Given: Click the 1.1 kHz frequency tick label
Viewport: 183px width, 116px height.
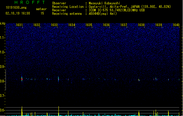Looking at the screenshot, I should coord(2,38).
